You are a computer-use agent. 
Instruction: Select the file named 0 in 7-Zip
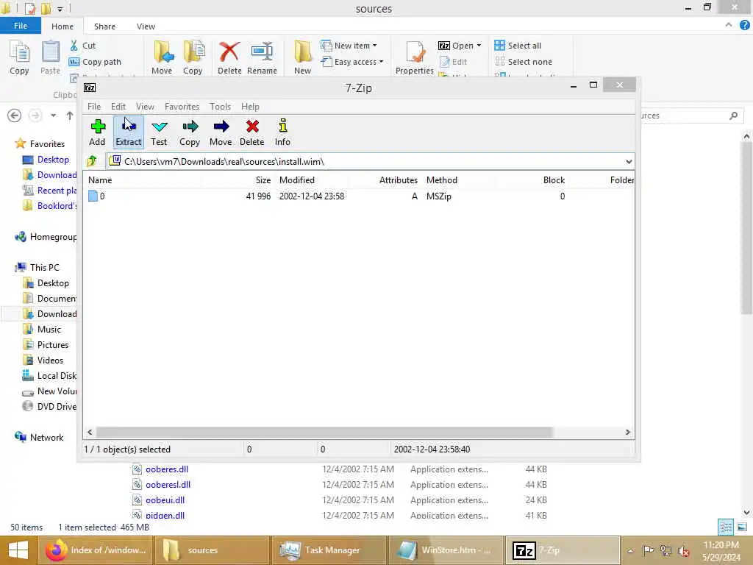(101, 196)
